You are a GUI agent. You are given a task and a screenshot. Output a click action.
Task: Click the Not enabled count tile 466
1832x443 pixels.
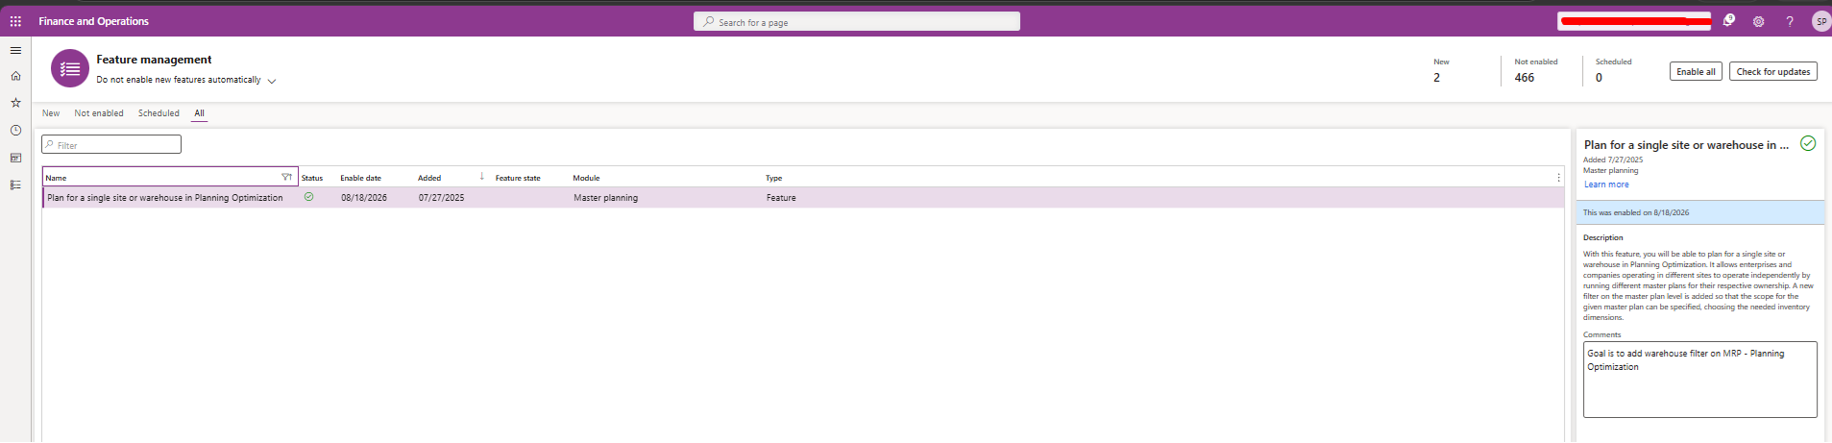click(1535, 70)
